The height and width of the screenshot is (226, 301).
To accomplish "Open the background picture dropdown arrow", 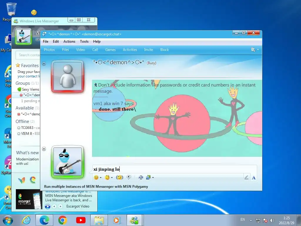I will pyautogui.click(x=153, y=177).
